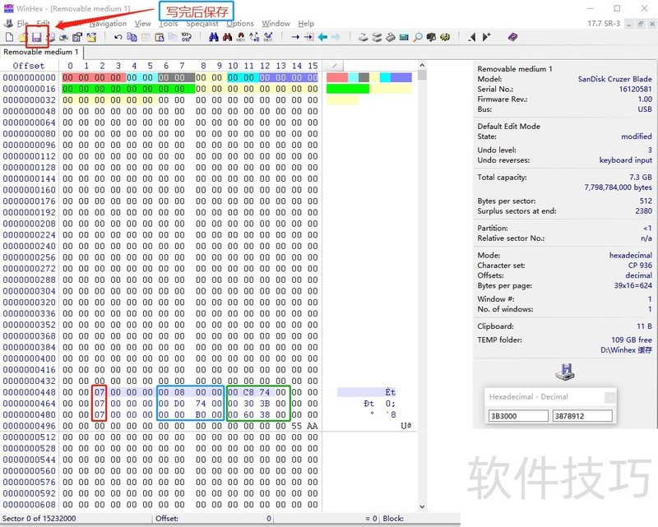Click the hexadecimal value field showing 3B3000
Screen dimensions: 658x527
[518, 416]
